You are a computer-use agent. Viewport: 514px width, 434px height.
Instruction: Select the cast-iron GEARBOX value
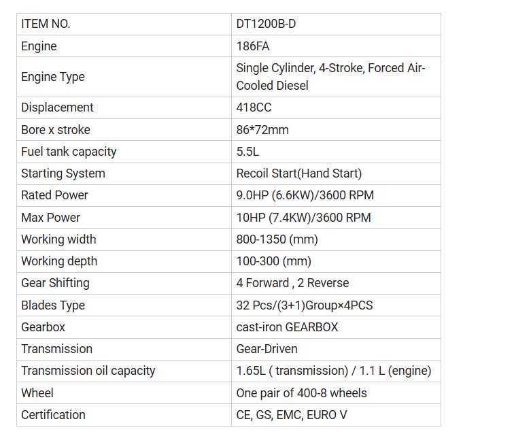pyautogui.click(x=287, y=327)
